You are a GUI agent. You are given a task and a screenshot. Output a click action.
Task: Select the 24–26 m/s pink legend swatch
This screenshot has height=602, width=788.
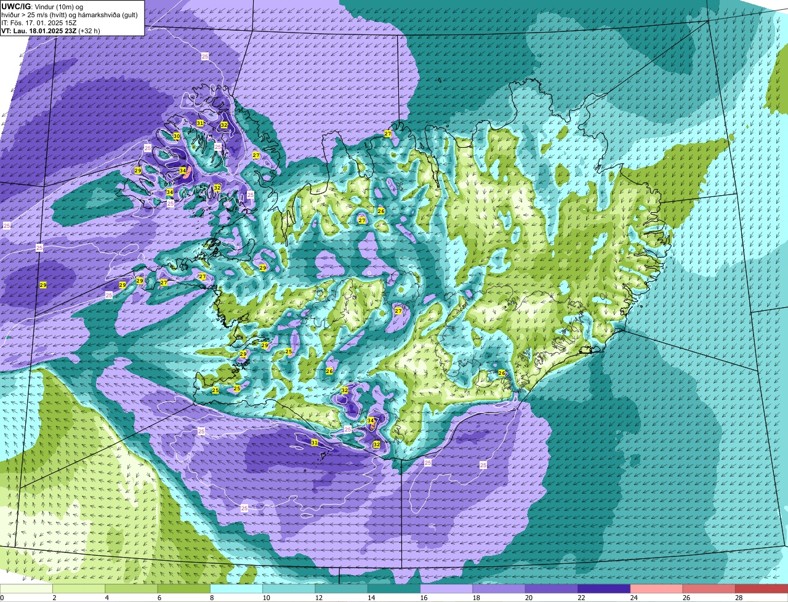[x=657, y=588]
